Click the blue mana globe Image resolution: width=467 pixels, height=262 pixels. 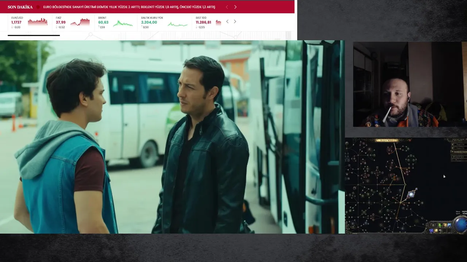(461, 224)
